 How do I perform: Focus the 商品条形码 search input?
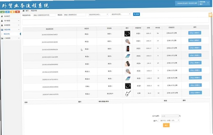[44, 15]
